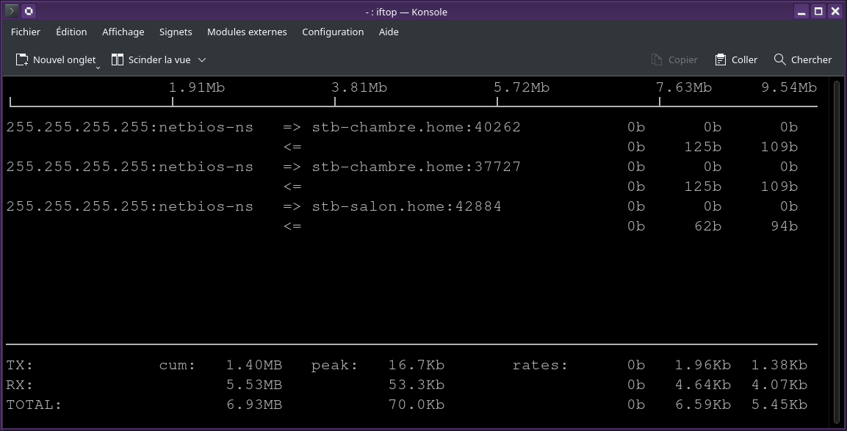Minimize the Konsole window
The height and width of the screenshot is (431, 847).
802,11
